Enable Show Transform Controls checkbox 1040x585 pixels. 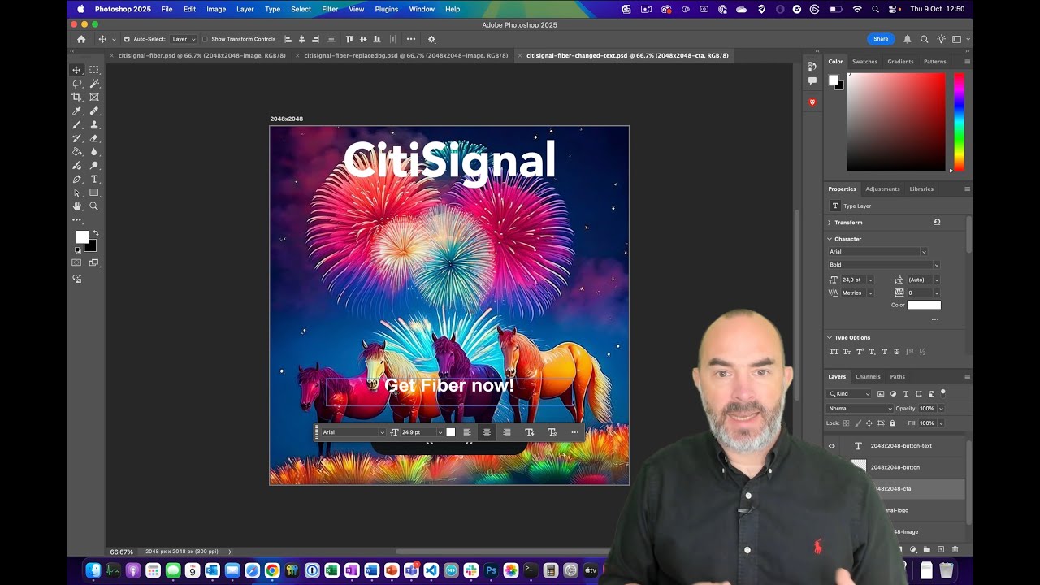pyautogui.click(x=205, y=39)
